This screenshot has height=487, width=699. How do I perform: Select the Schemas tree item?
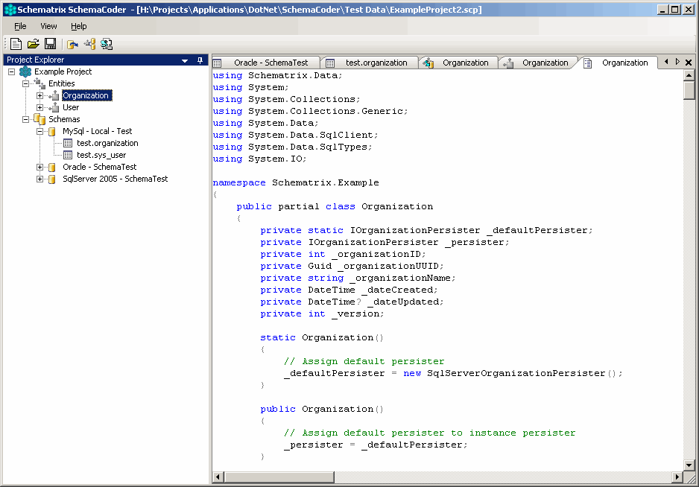(x=64, y=119)
